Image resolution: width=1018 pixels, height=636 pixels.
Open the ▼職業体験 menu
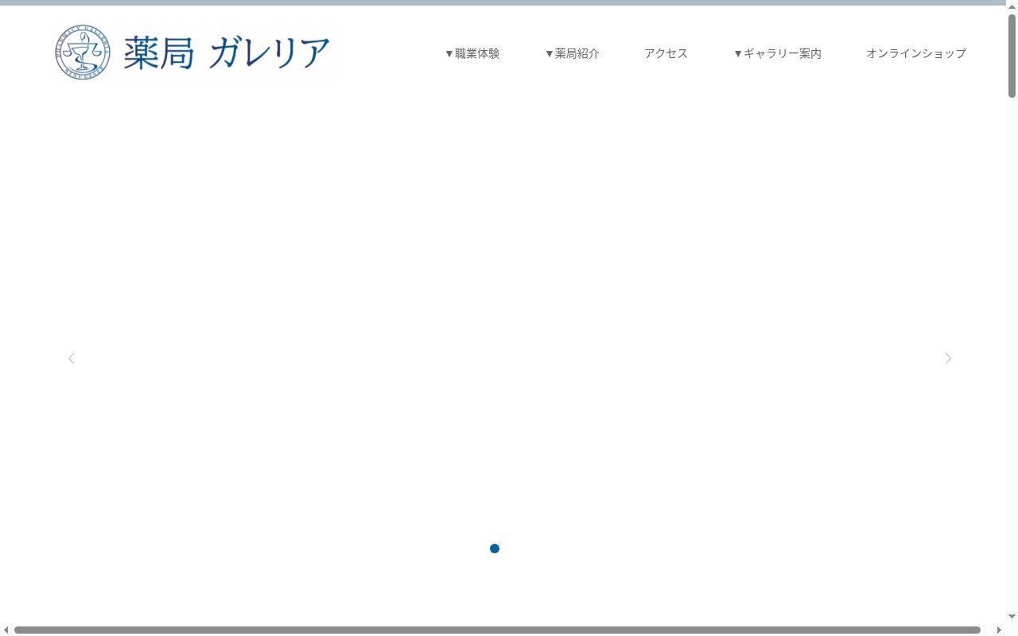click(x=472, y=53)
